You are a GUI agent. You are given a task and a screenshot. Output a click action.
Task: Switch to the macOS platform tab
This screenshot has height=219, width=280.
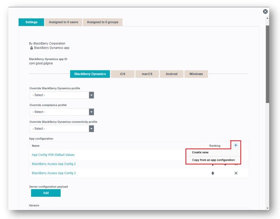147,74
